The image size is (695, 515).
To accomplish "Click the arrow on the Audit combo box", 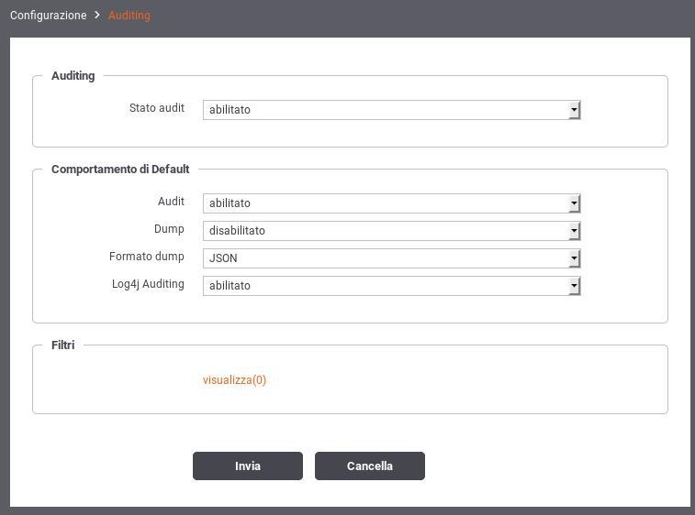I will 574,203.
